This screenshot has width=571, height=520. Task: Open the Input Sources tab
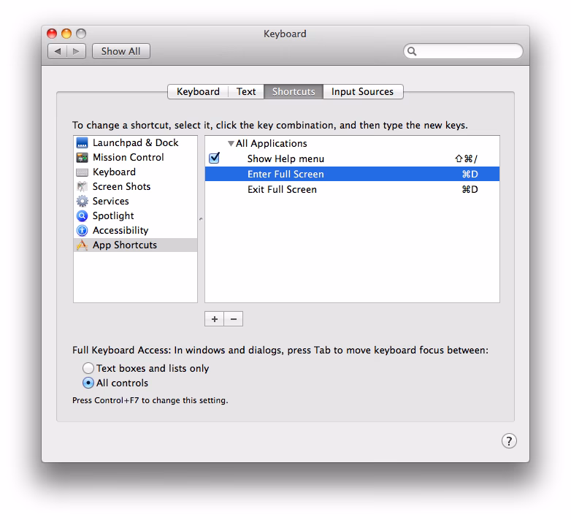pos(363,91)
